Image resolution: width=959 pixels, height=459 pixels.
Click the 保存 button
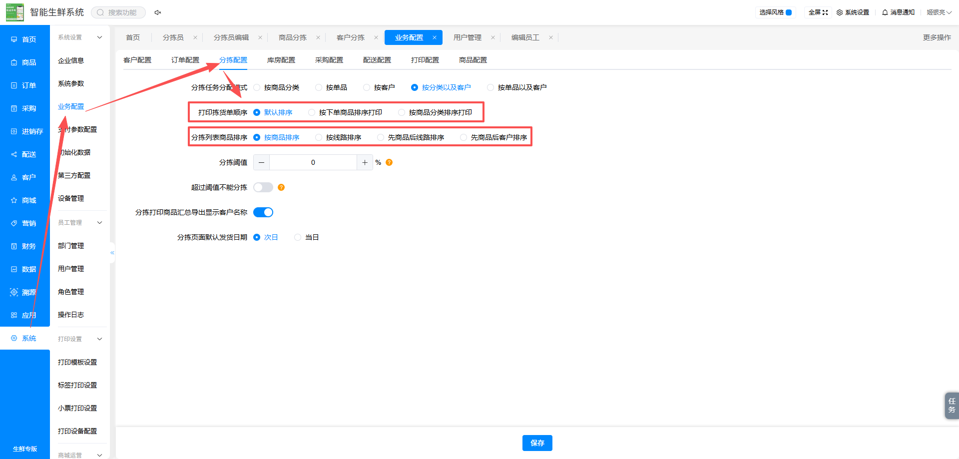[x=537, y=443]
